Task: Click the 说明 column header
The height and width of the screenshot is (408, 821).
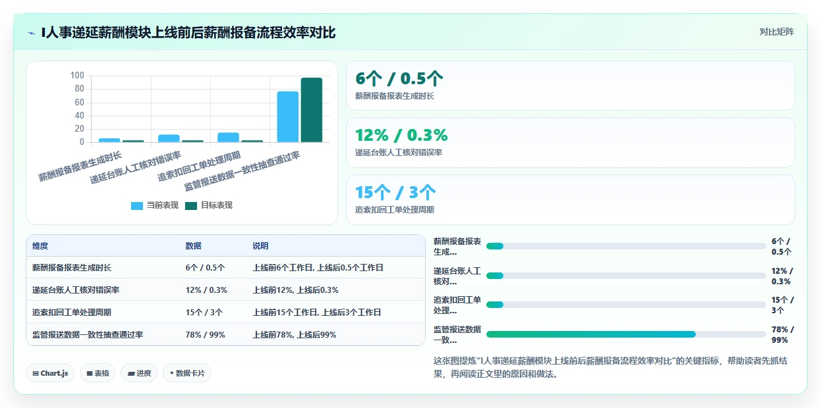Action: coord(260,246)
